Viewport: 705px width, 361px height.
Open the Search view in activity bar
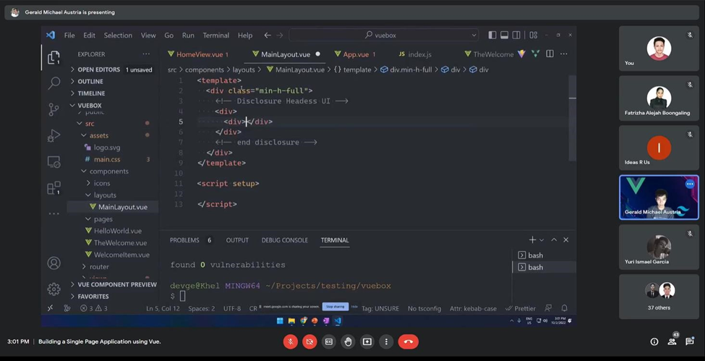(54, 82)
